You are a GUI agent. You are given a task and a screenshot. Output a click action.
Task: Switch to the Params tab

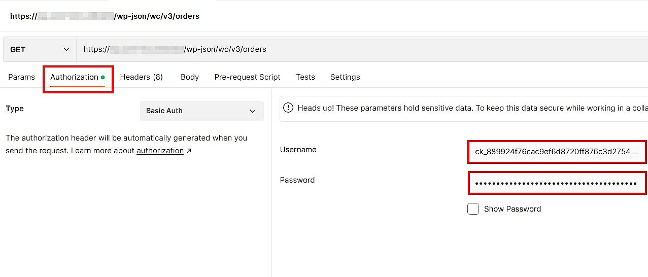pos(21,77)
